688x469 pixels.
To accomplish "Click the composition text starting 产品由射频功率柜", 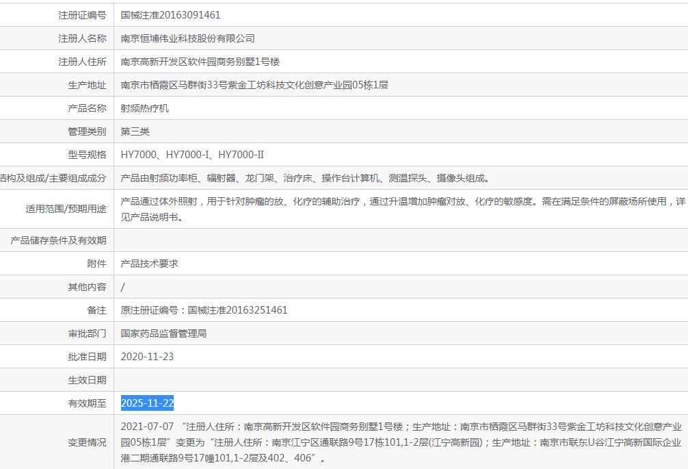I will pos(306,178).
